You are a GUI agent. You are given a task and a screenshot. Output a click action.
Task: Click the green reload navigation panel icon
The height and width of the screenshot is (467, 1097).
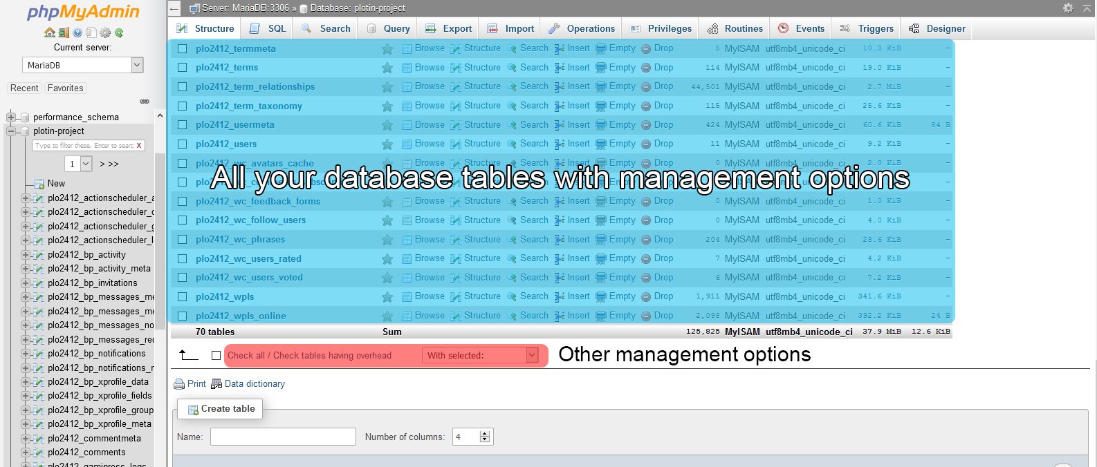[119, 32]
